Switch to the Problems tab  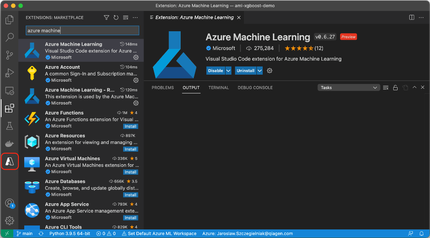[163, 88]
